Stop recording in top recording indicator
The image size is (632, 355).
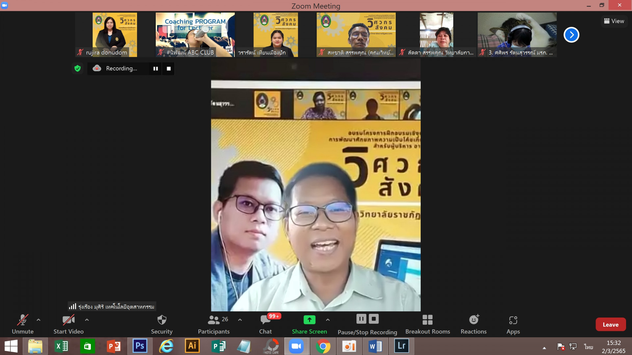point(169,68)
